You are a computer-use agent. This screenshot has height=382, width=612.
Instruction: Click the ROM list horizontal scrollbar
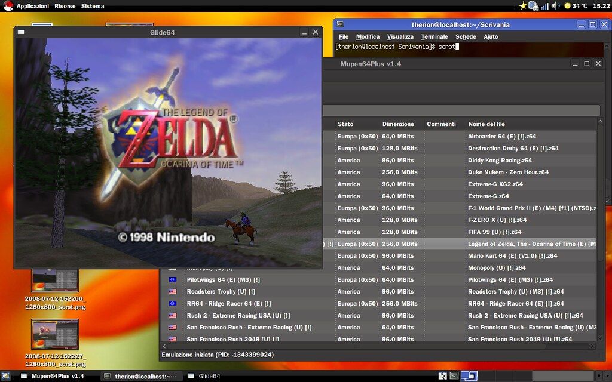[x=378, y=346]
